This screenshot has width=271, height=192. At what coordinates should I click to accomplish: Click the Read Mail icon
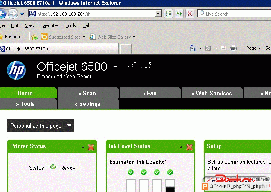coord(223,48)
